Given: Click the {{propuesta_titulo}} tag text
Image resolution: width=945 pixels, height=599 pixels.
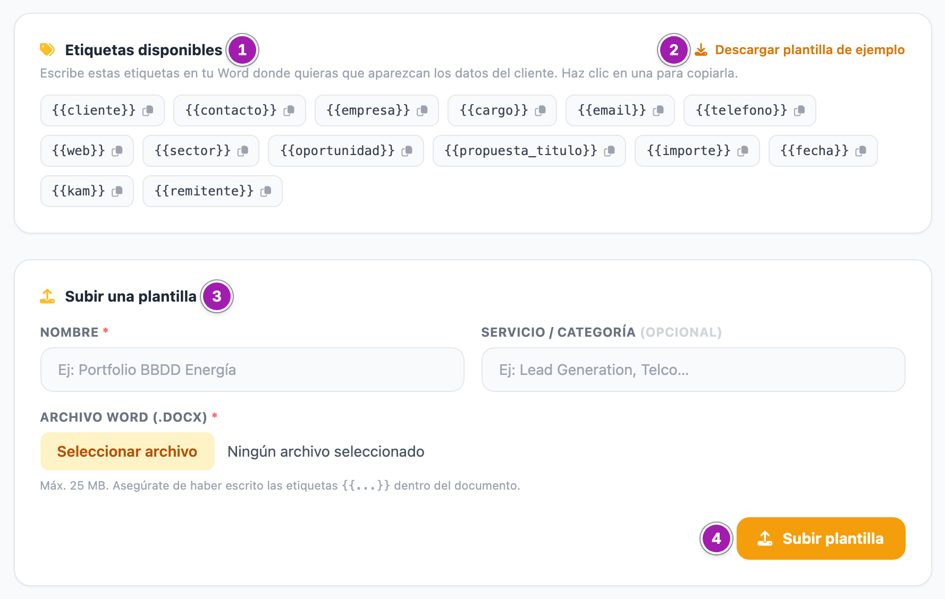Looking at the screenshot, I should click(x=521, y=151).
